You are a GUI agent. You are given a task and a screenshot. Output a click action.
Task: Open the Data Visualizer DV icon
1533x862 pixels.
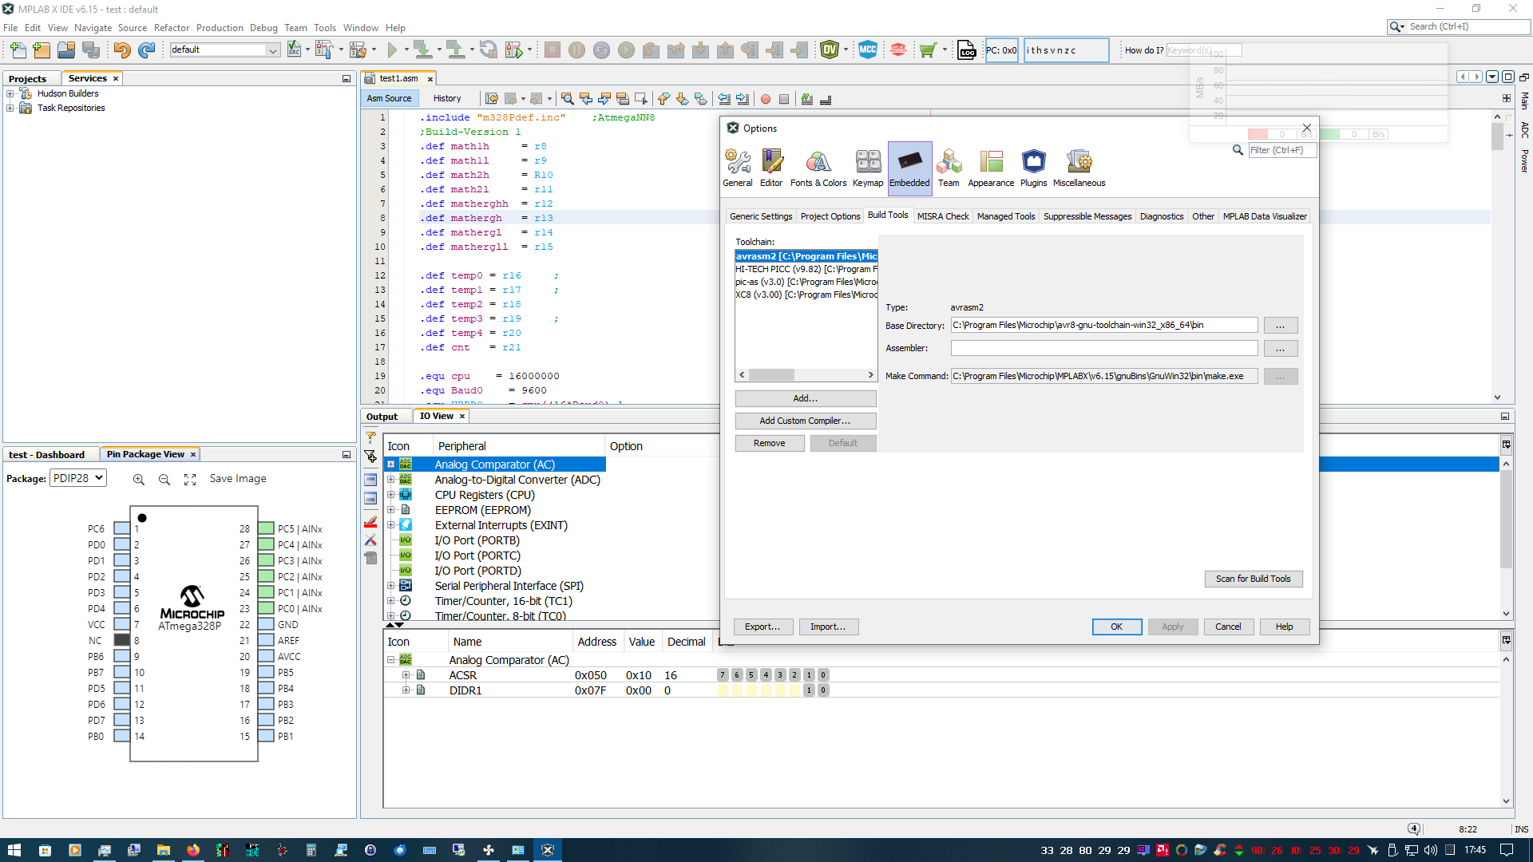tap(830, 50)
